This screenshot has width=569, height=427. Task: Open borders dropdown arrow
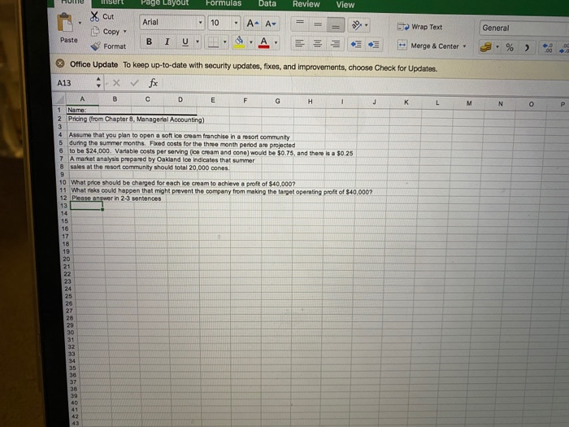pyautogui.click(x=224, y=42)
